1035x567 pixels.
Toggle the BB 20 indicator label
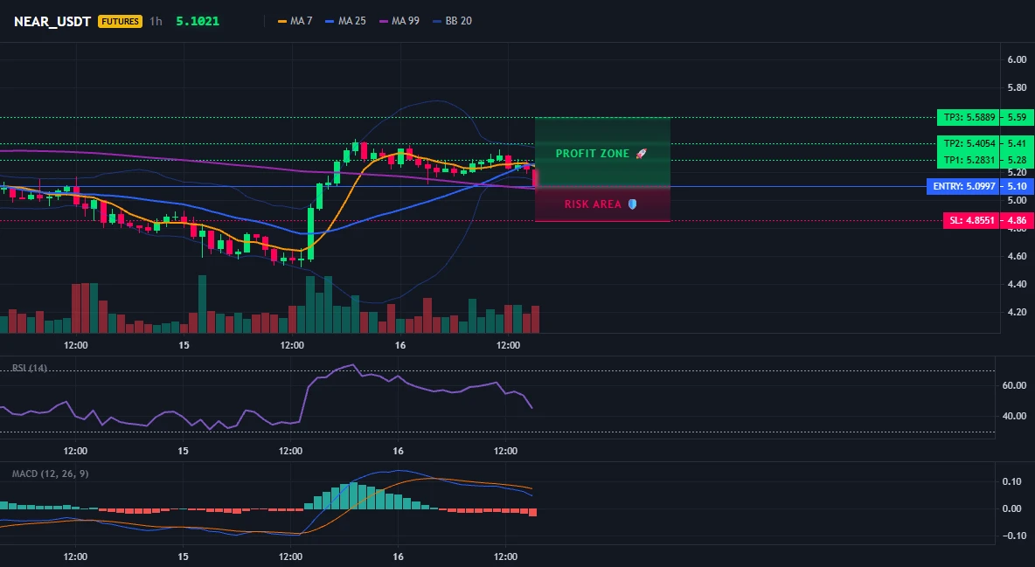(x=459, y=21)
